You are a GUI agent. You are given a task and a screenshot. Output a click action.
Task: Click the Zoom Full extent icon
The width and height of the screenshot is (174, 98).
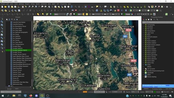(x=36, y=7)
